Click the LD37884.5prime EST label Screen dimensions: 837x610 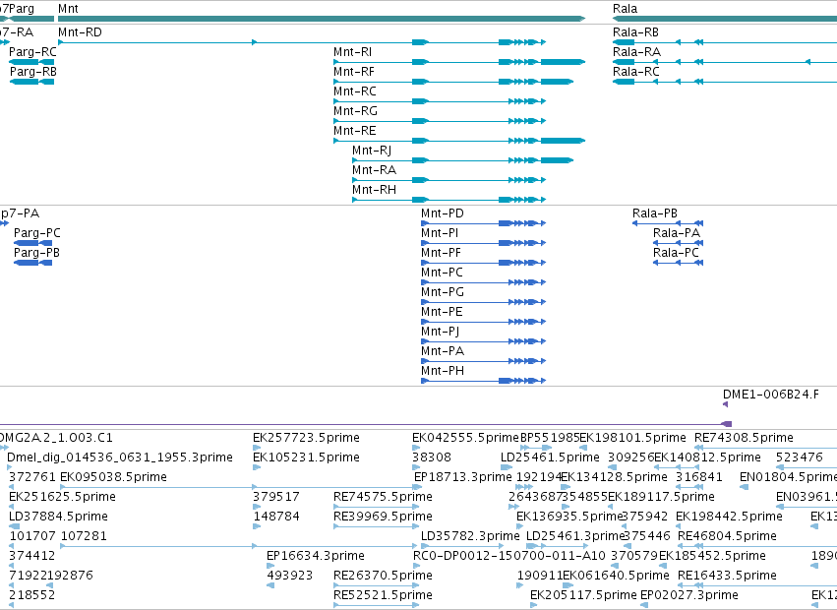[59, 518]
